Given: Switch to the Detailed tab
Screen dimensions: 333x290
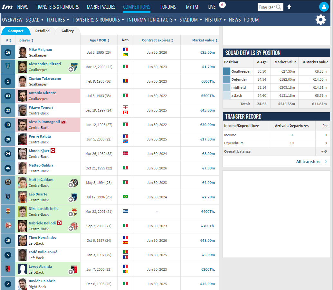Looking at the screenshot, I should 42,31.
